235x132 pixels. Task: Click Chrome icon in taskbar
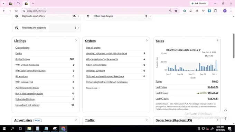pyautogui.click(x=63, y=129)
